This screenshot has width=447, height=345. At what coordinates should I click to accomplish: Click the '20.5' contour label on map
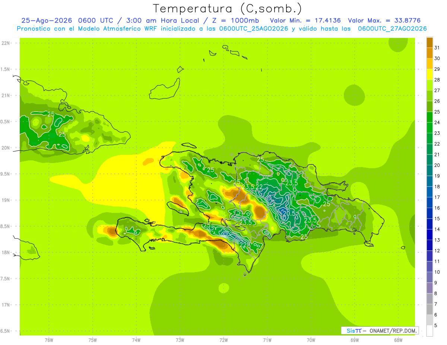point(289,214)
